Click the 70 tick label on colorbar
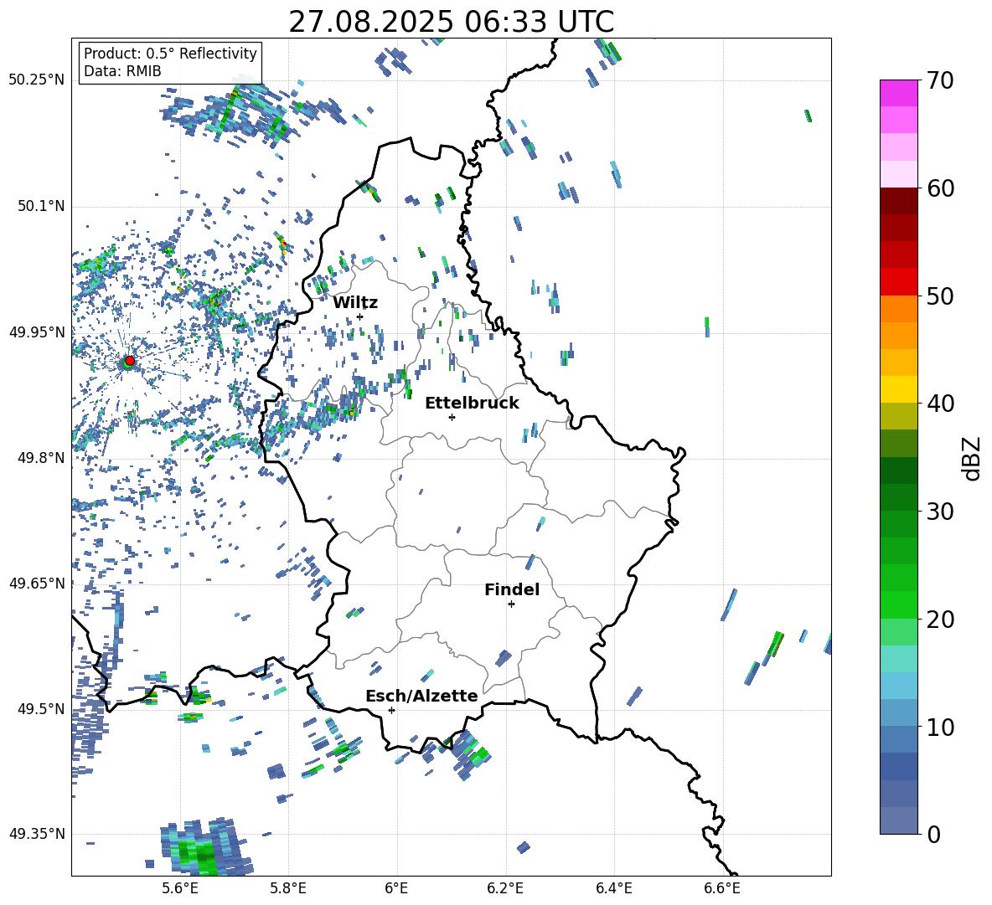This screenshot has height=905, width=992. pos(940,81)
